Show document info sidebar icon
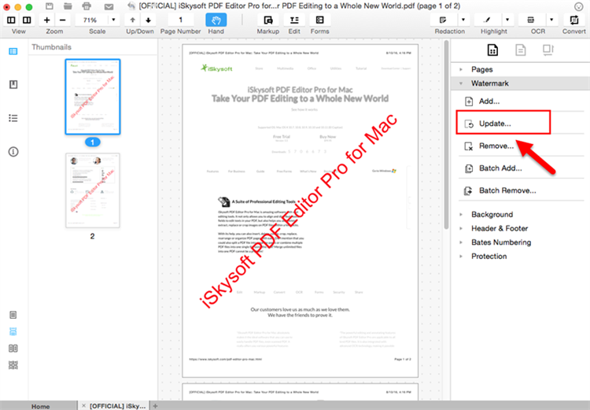This screenshot has height=410, width=590. 13,152
